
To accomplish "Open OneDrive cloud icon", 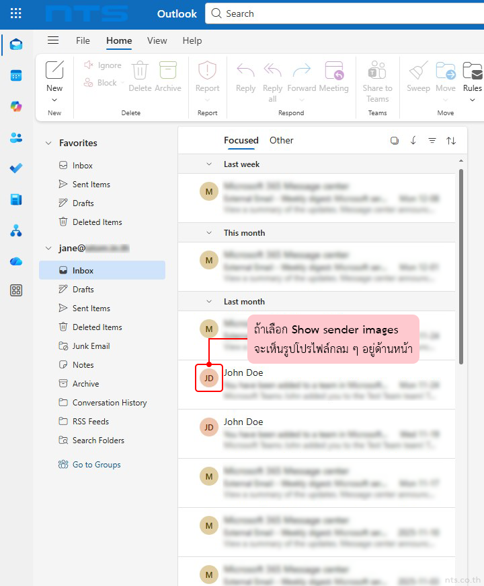I will pos(16,261).
